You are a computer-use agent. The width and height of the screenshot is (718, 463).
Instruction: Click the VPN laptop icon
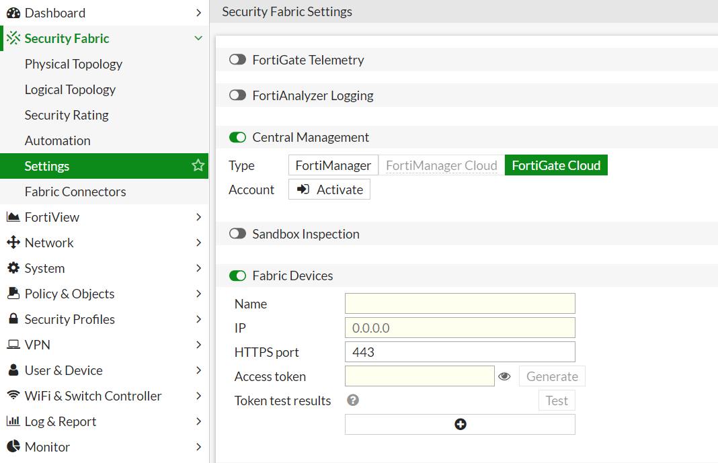(13, 344)
